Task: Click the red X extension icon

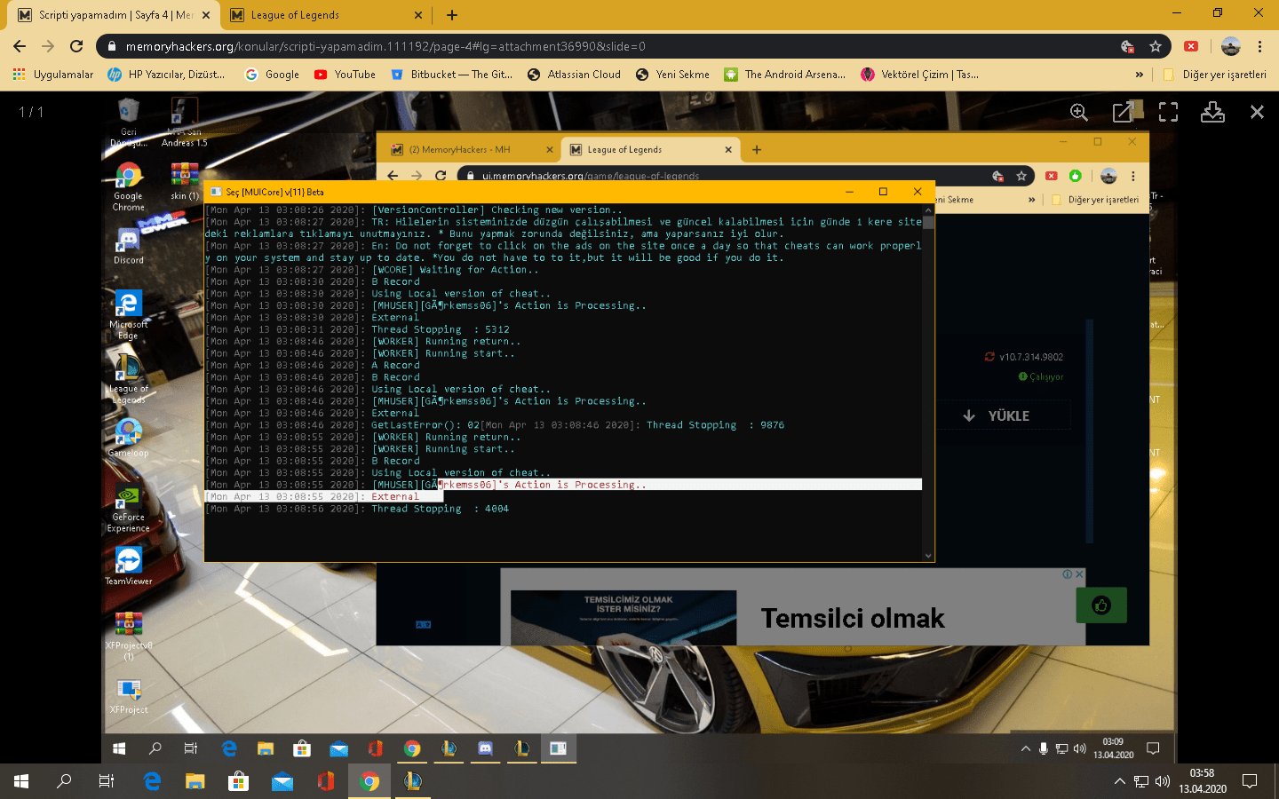Action: 1191,46
